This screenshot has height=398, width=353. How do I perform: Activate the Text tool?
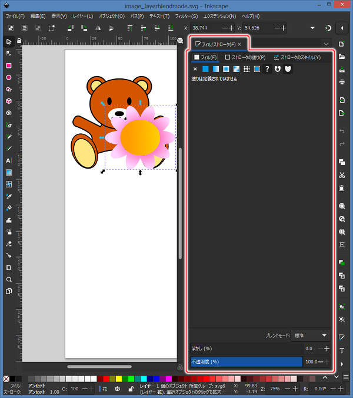point(8,160)
